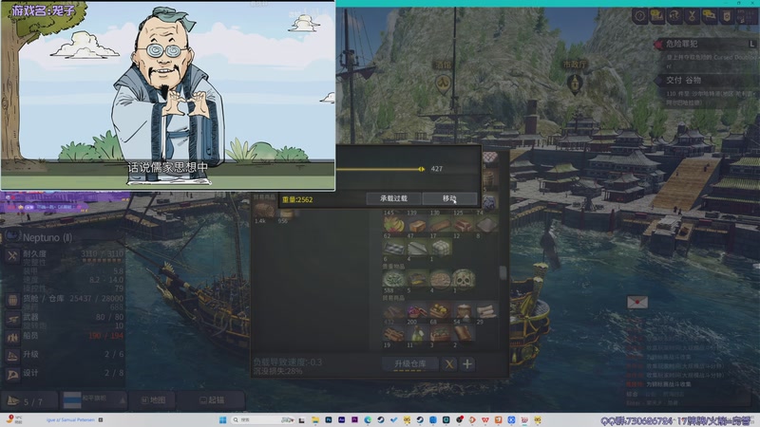Image resolution: width=760 pixels, height=427 pixels.
Task: Select the round plate item with 4
Action: (x=441, y=279)
